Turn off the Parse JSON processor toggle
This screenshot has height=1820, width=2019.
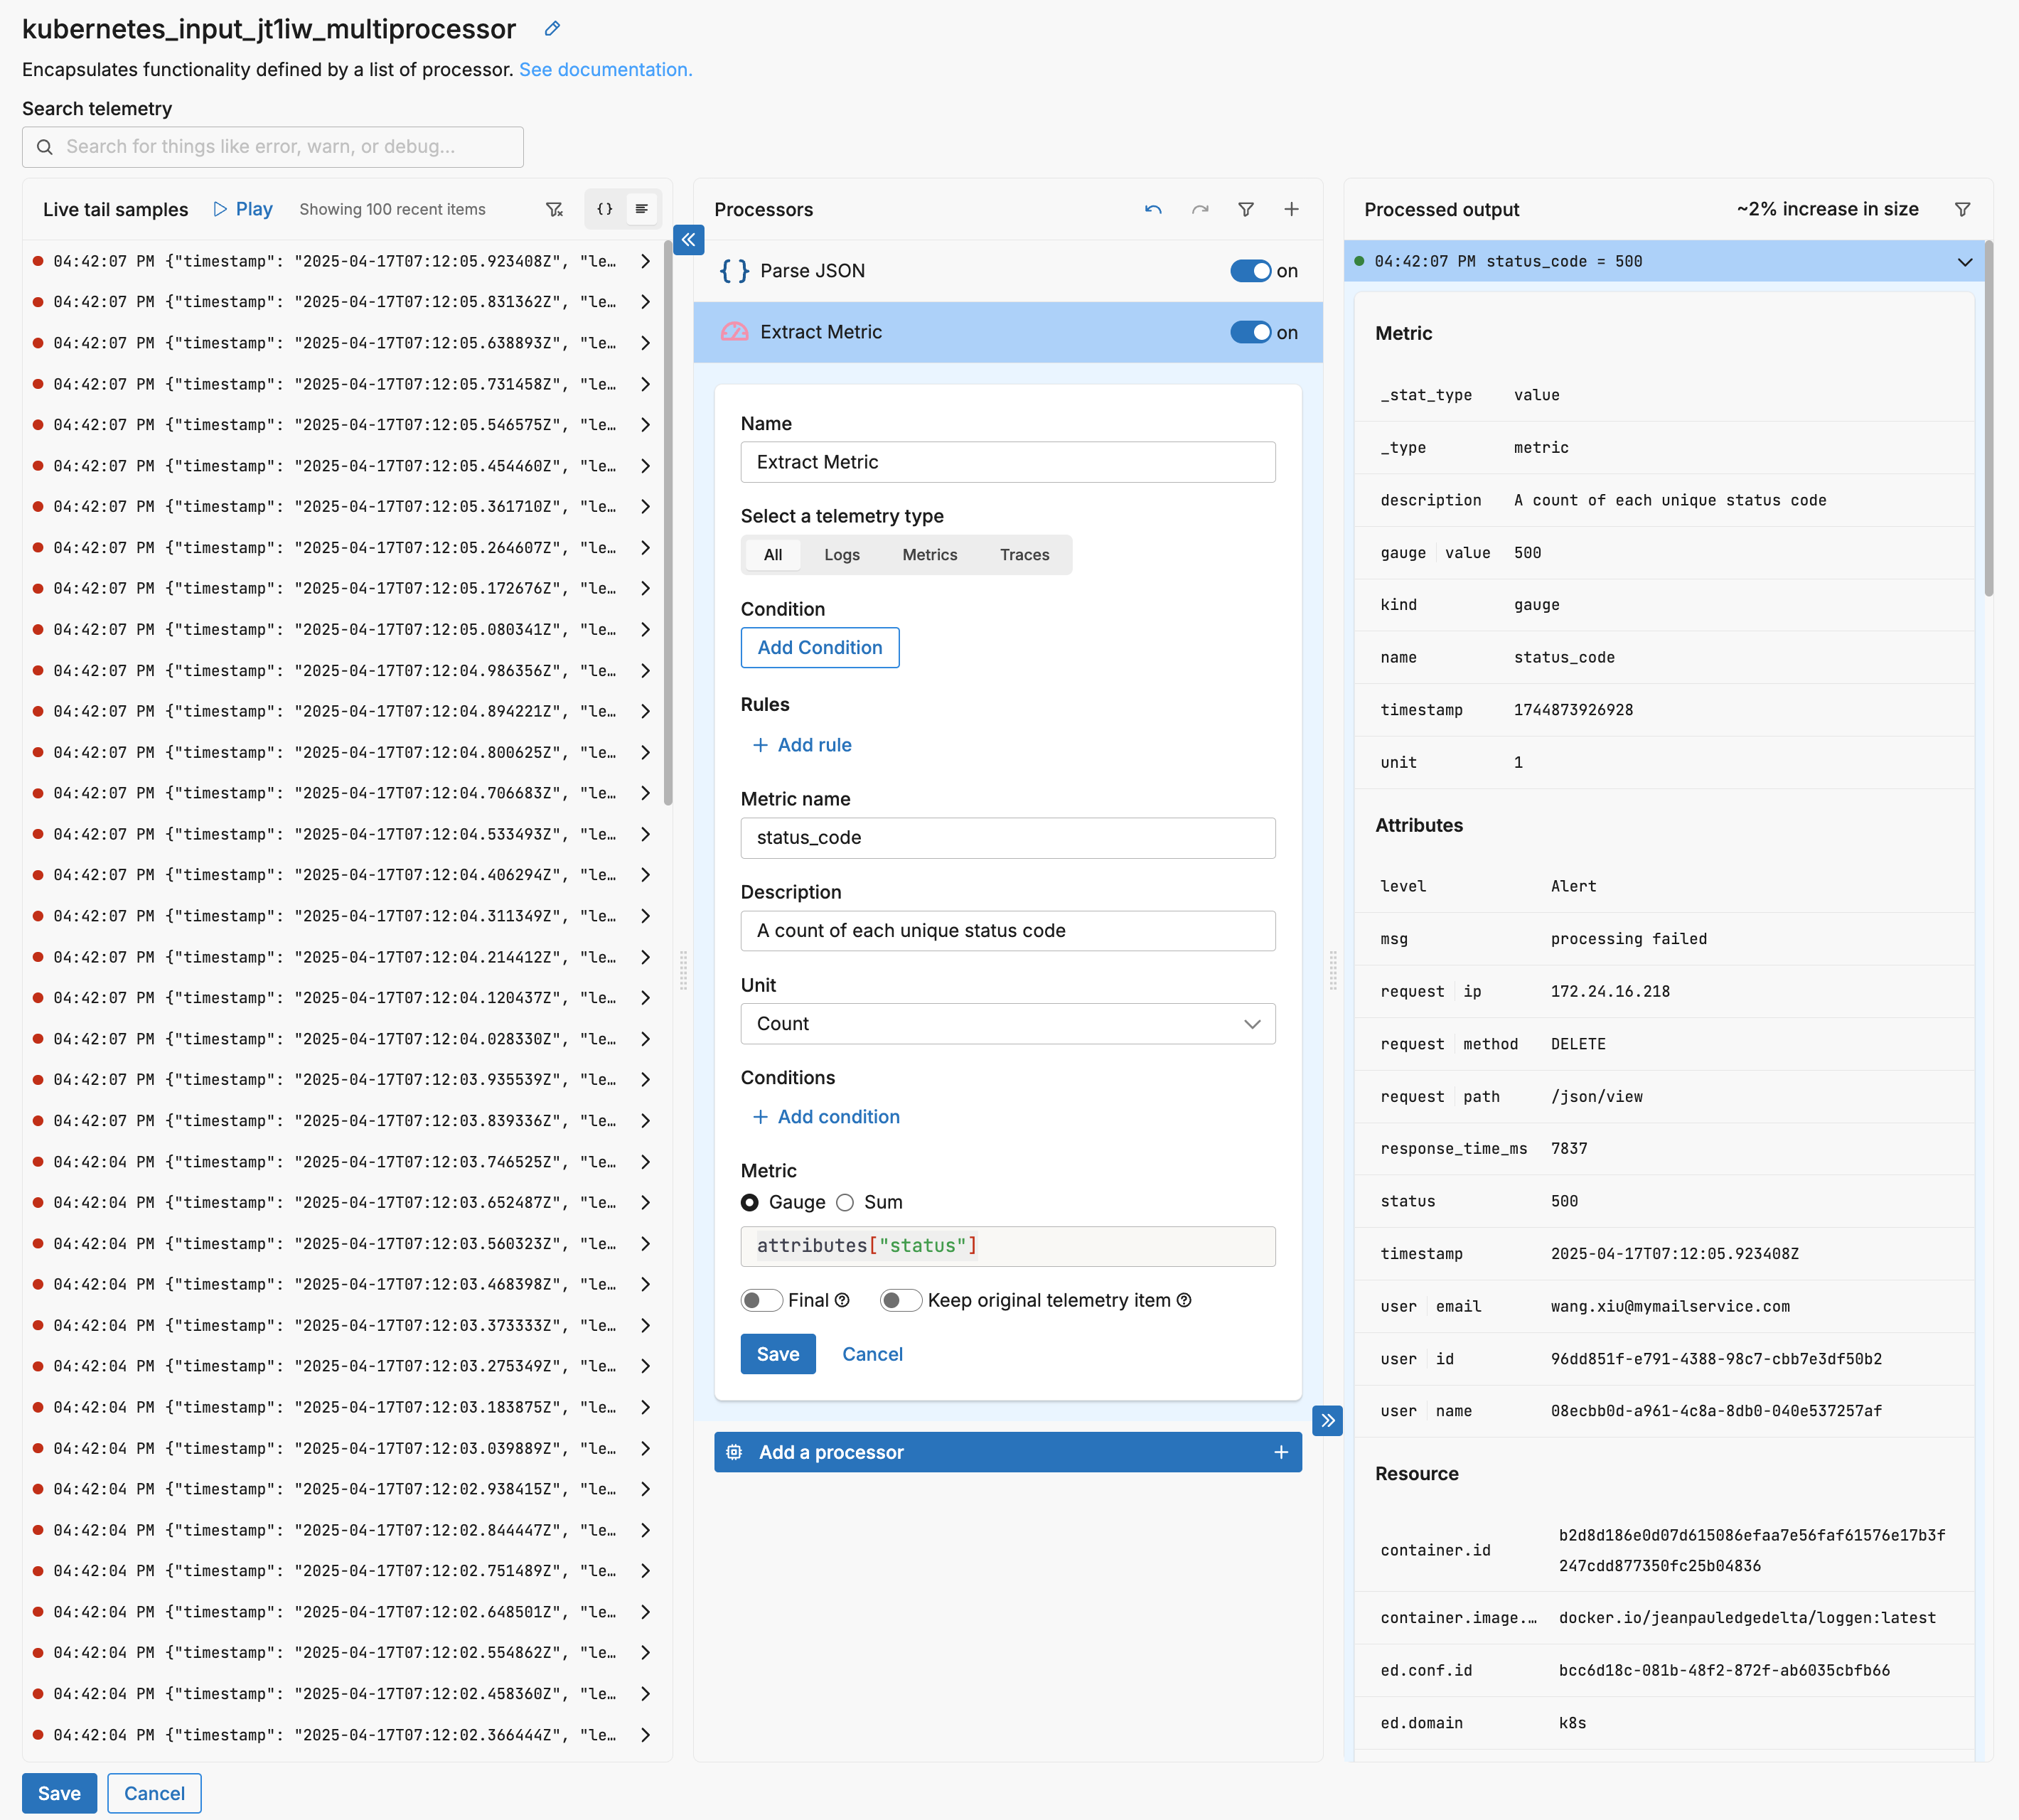click(x=1250, y=271)
